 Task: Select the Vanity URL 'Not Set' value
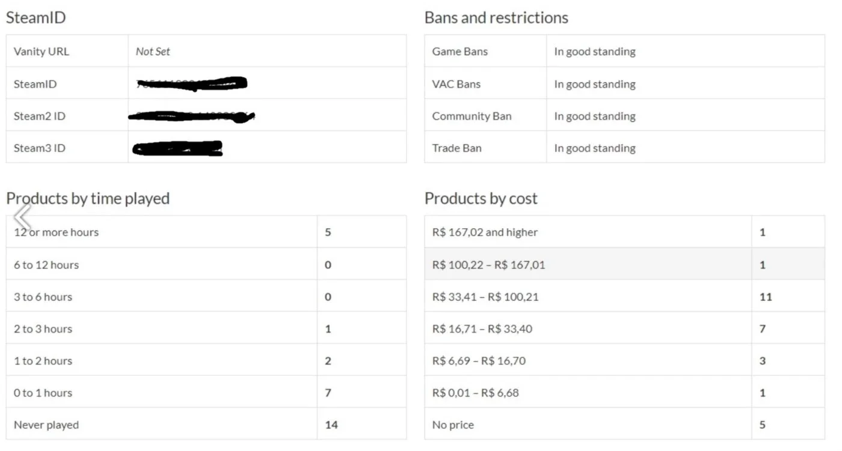[x=153, y=52]
